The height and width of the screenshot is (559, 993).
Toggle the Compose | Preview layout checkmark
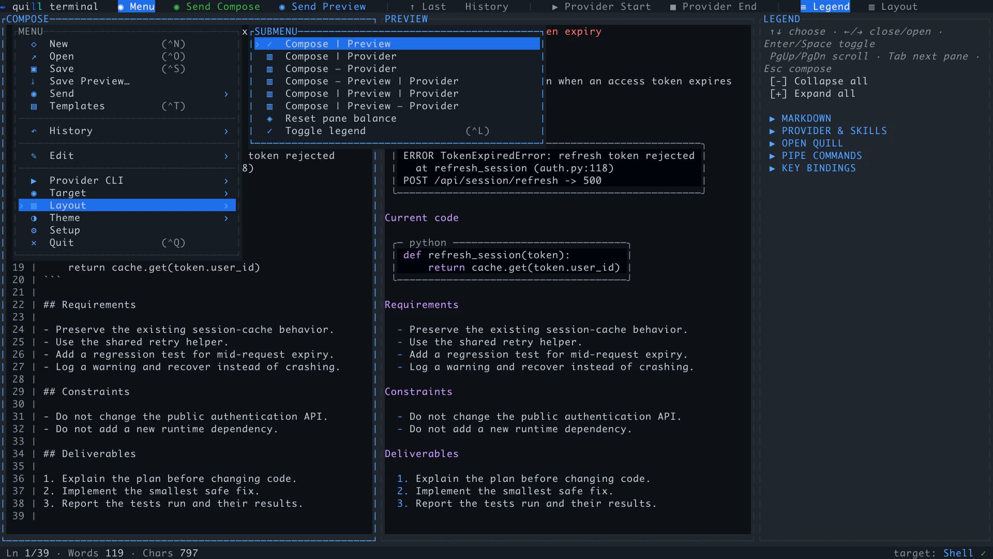[269, 44]
